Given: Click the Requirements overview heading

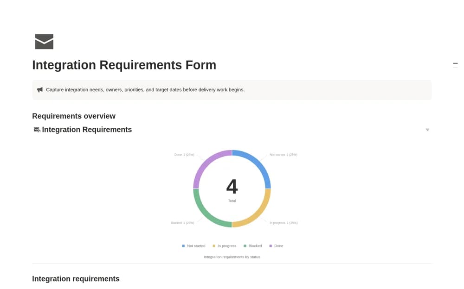Looking at the screenshot, I should coord(74,116).
